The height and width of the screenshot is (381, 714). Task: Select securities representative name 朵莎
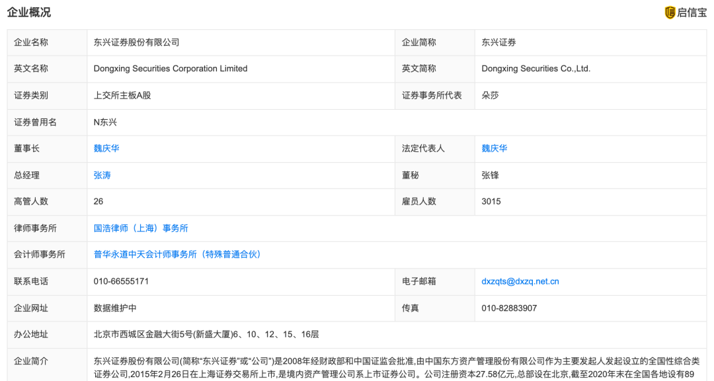tap(491, 96)
